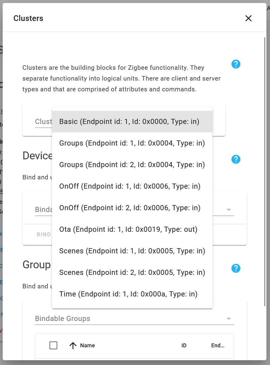Choose OnOff cluster Endpoint id 1
270x365 pixels.
132,186
